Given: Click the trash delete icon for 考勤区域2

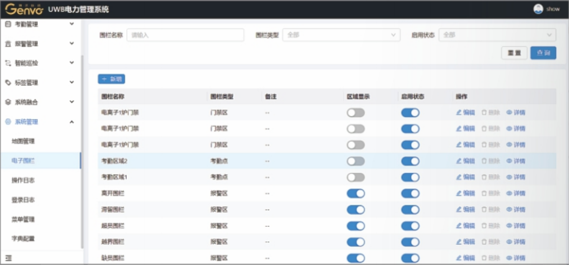Looking at the screenshot, I should (484, 161).
